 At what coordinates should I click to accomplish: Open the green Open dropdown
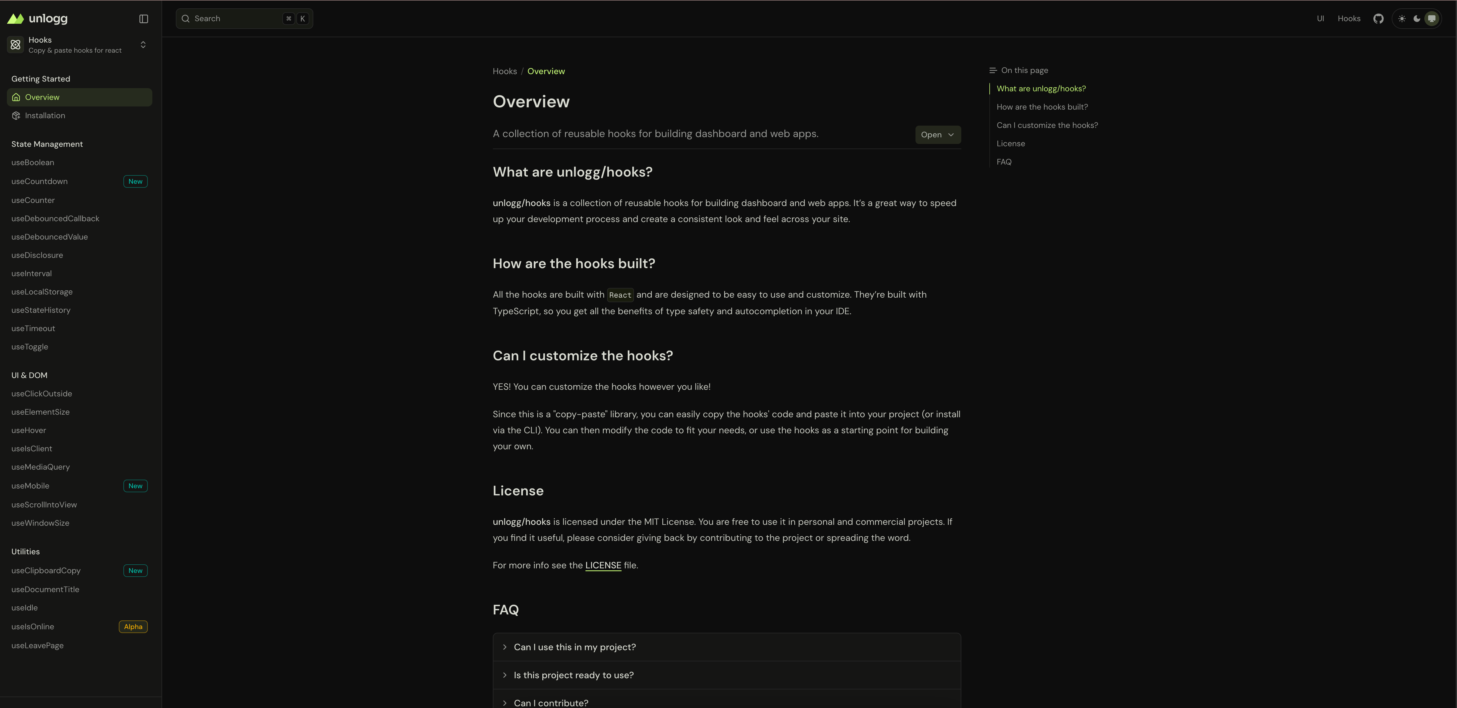[x=937, y=135]
